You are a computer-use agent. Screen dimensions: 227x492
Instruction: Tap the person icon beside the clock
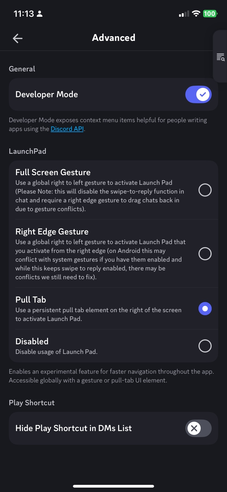pos(40,14)
